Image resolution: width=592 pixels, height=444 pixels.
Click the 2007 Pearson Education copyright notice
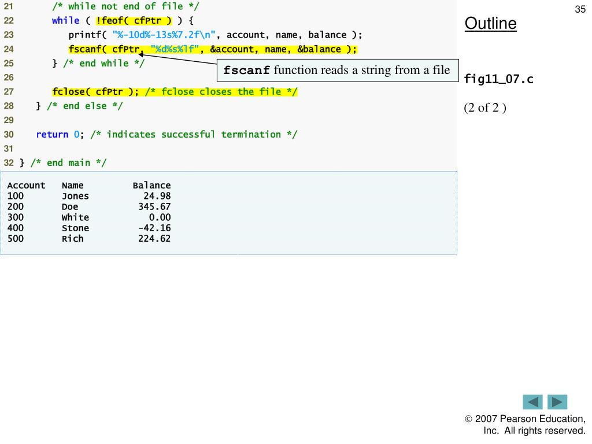(526, 425)
